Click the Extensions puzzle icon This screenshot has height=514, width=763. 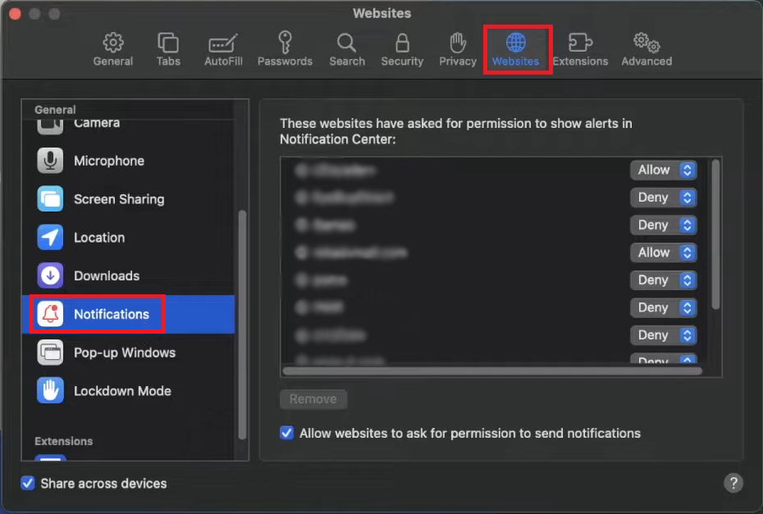pos(581,48)
